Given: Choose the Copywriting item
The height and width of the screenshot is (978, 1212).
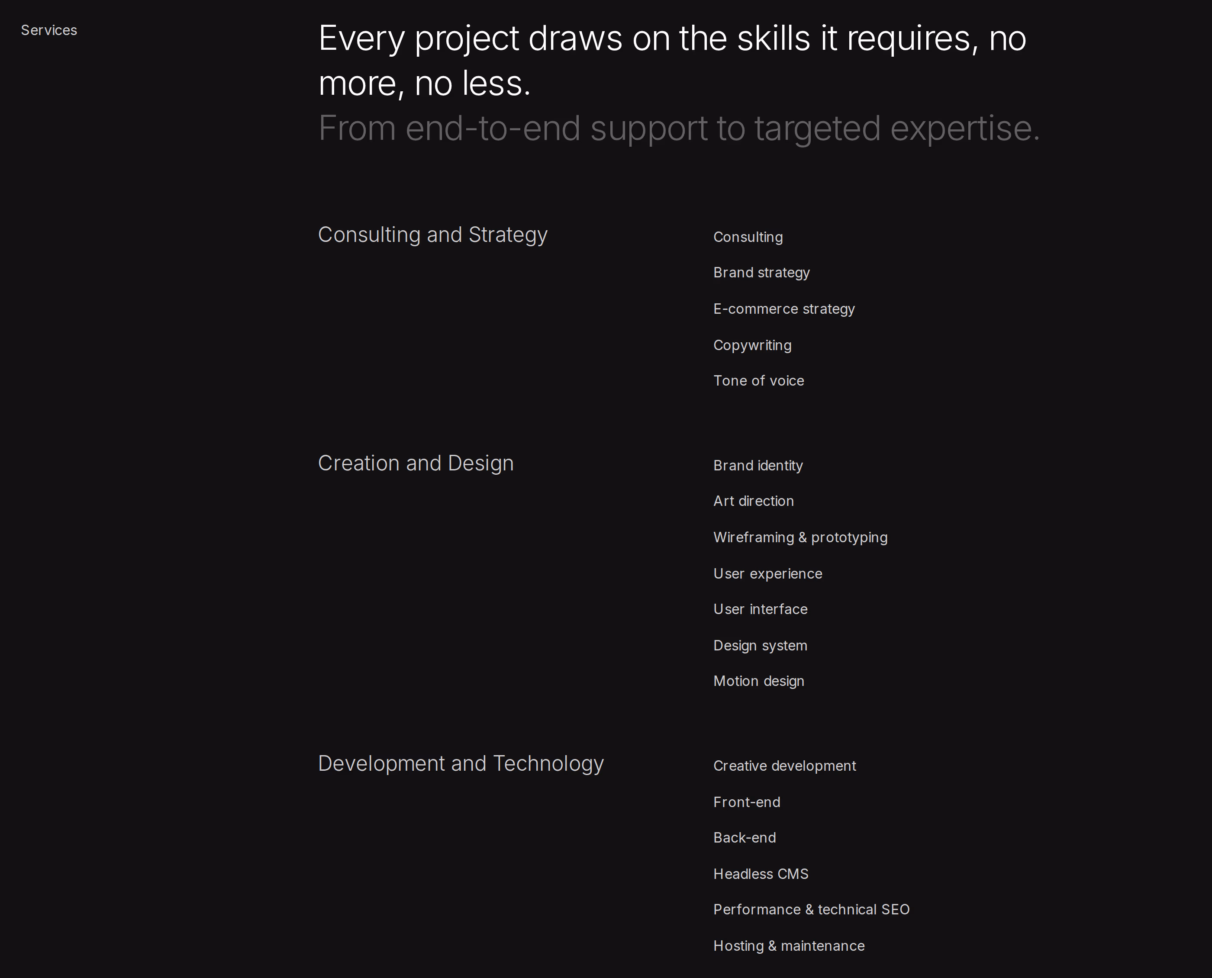Looking at the screenshot, I should 752,345.
